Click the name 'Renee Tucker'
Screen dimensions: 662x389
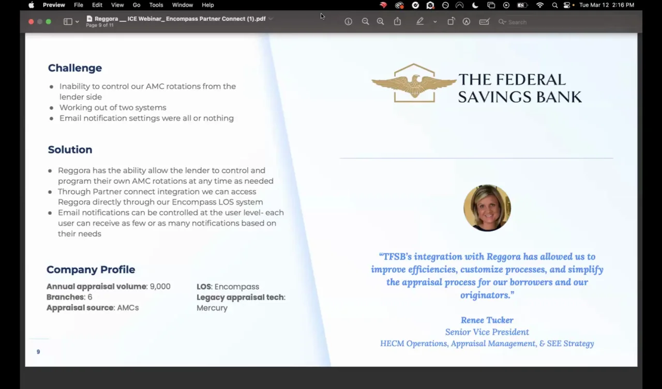(x=487, y=320)
